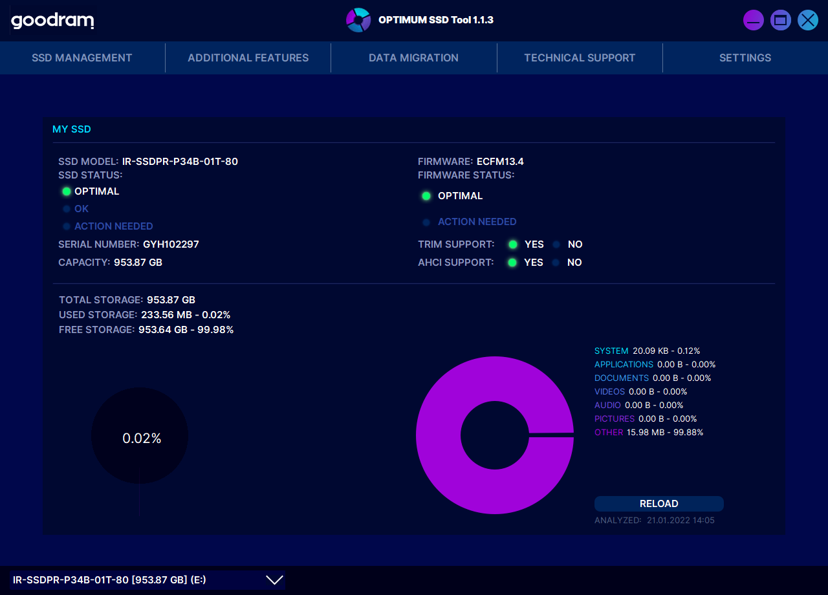Maximize the SSD Tool window

tap(781, 20)
